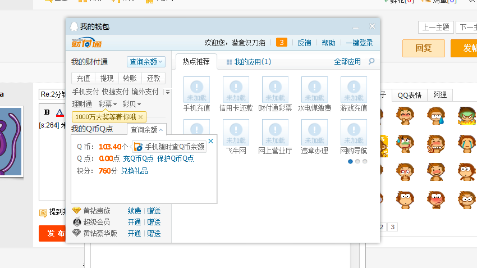
Task: Open the 全部应用 link
Action: (347, 61)
